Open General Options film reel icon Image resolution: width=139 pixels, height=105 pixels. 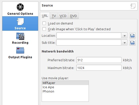(20, 7)
